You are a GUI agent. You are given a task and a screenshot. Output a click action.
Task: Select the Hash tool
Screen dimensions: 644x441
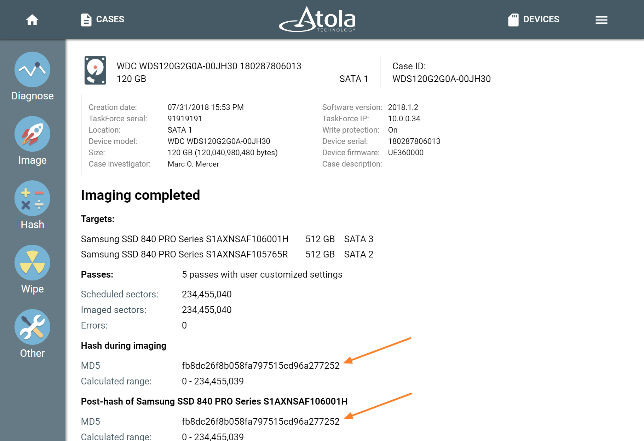click(x=32, y=198)
